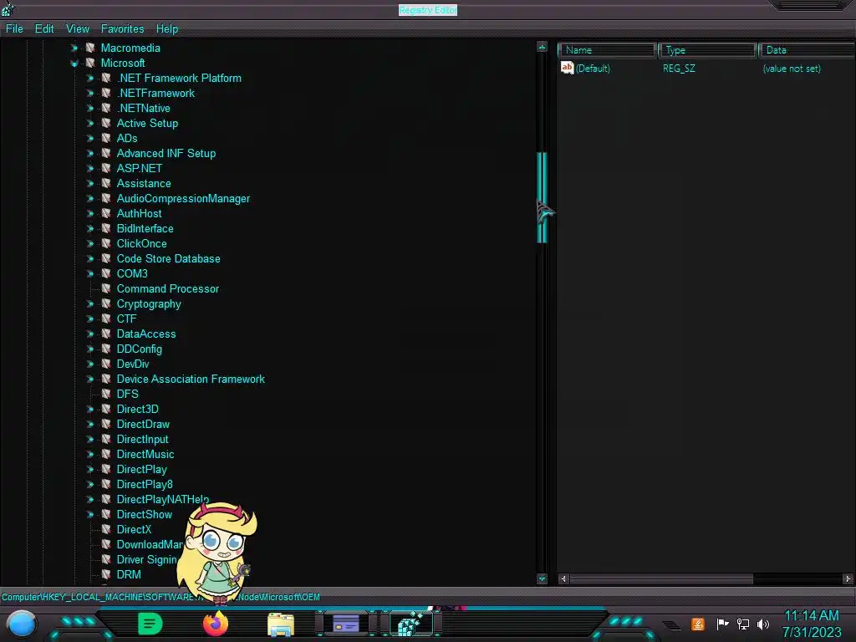Click the folder icon beside DDConfig
Viewport: 856px width, 642px height.
[106, 349]
